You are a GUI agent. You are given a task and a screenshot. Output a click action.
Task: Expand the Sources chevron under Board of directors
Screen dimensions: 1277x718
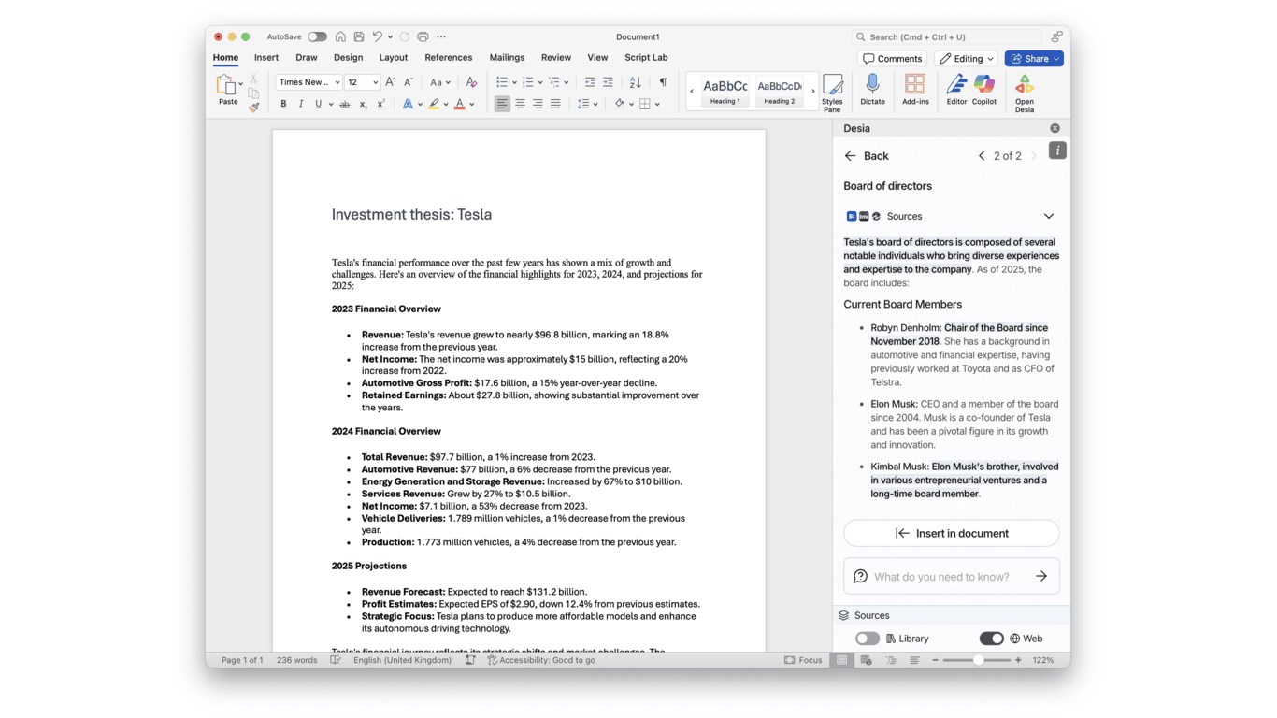1048,216
